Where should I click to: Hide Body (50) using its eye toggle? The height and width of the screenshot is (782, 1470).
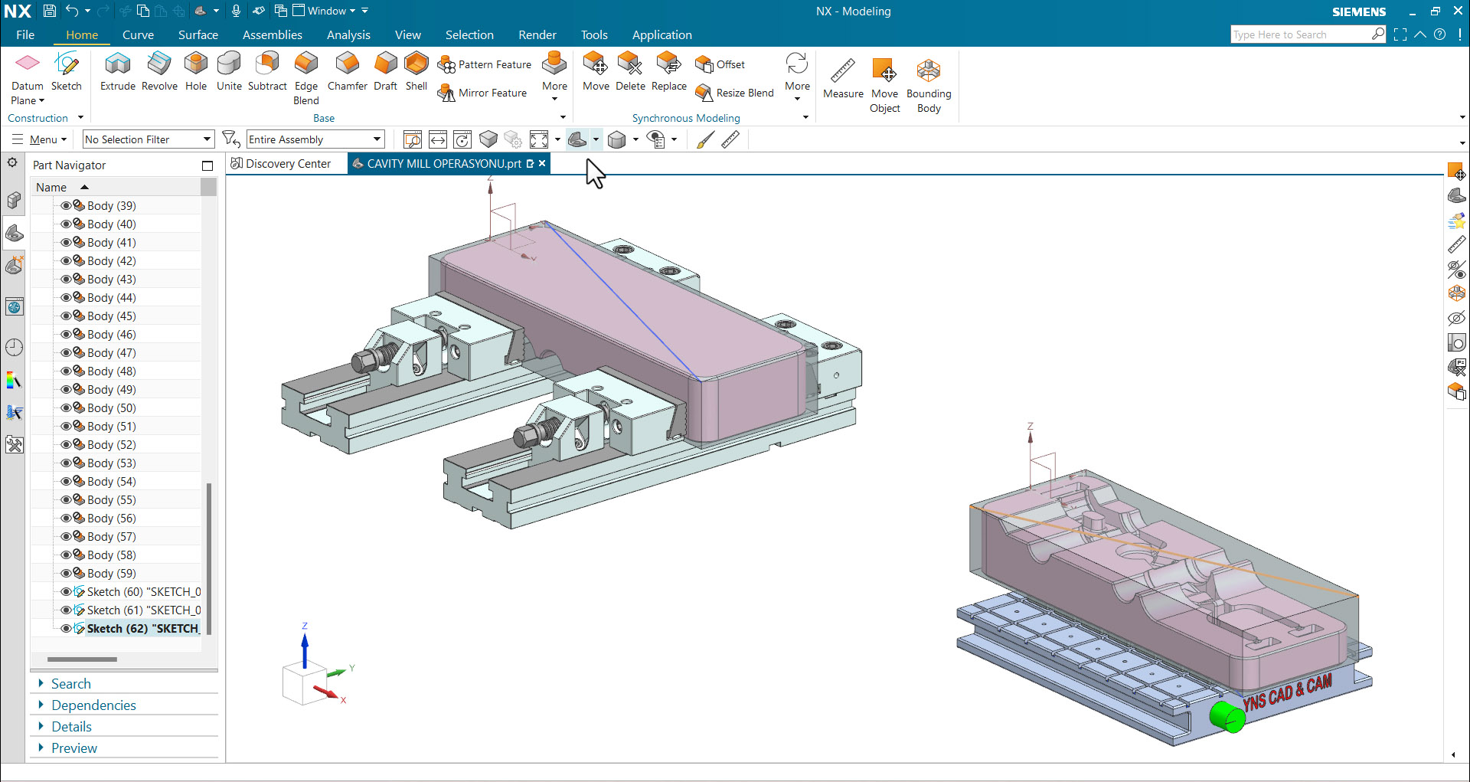pos(66,407)
